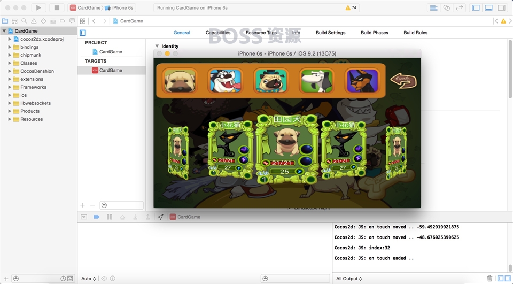Toggle the recent files filter clock icon
The image size is (513, 284).
tap(63, 279)
